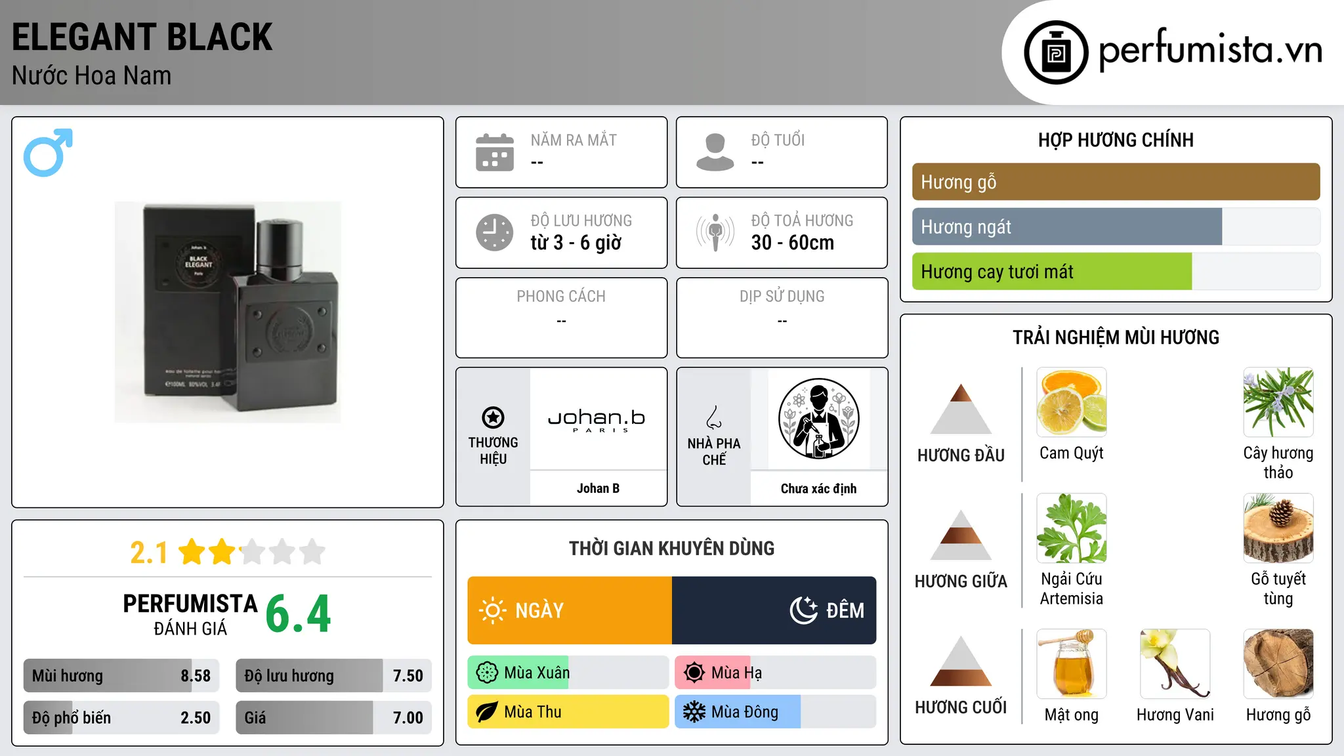The image size is (1344, 756).
Task: Click the Giá 7.00 score bar
Action: pyautogui.click(x=333, y=717)
